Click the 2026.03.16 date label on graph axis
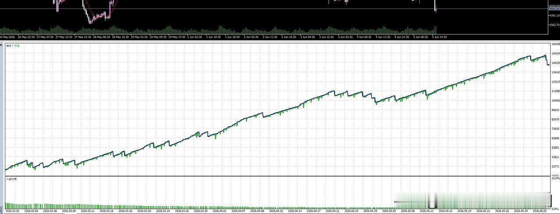This screenshot has height=214, width=560. click(x=107, y=211)
